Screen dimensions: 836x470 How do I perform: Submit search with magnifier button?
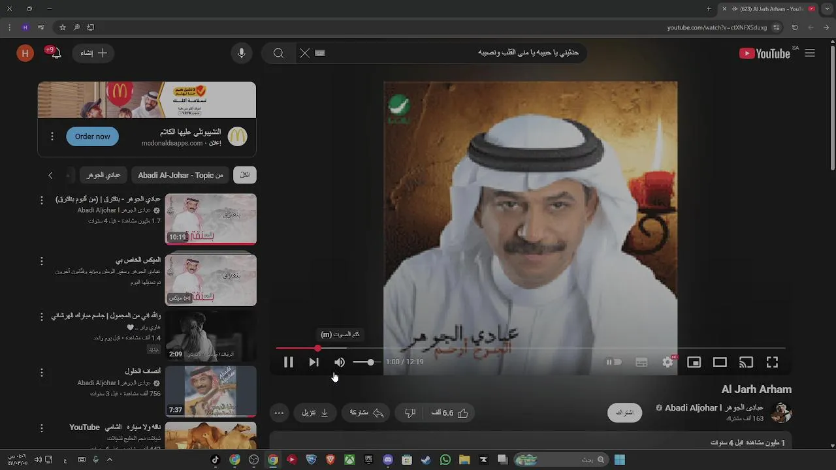pyautogui.click(x=278, y=54)
